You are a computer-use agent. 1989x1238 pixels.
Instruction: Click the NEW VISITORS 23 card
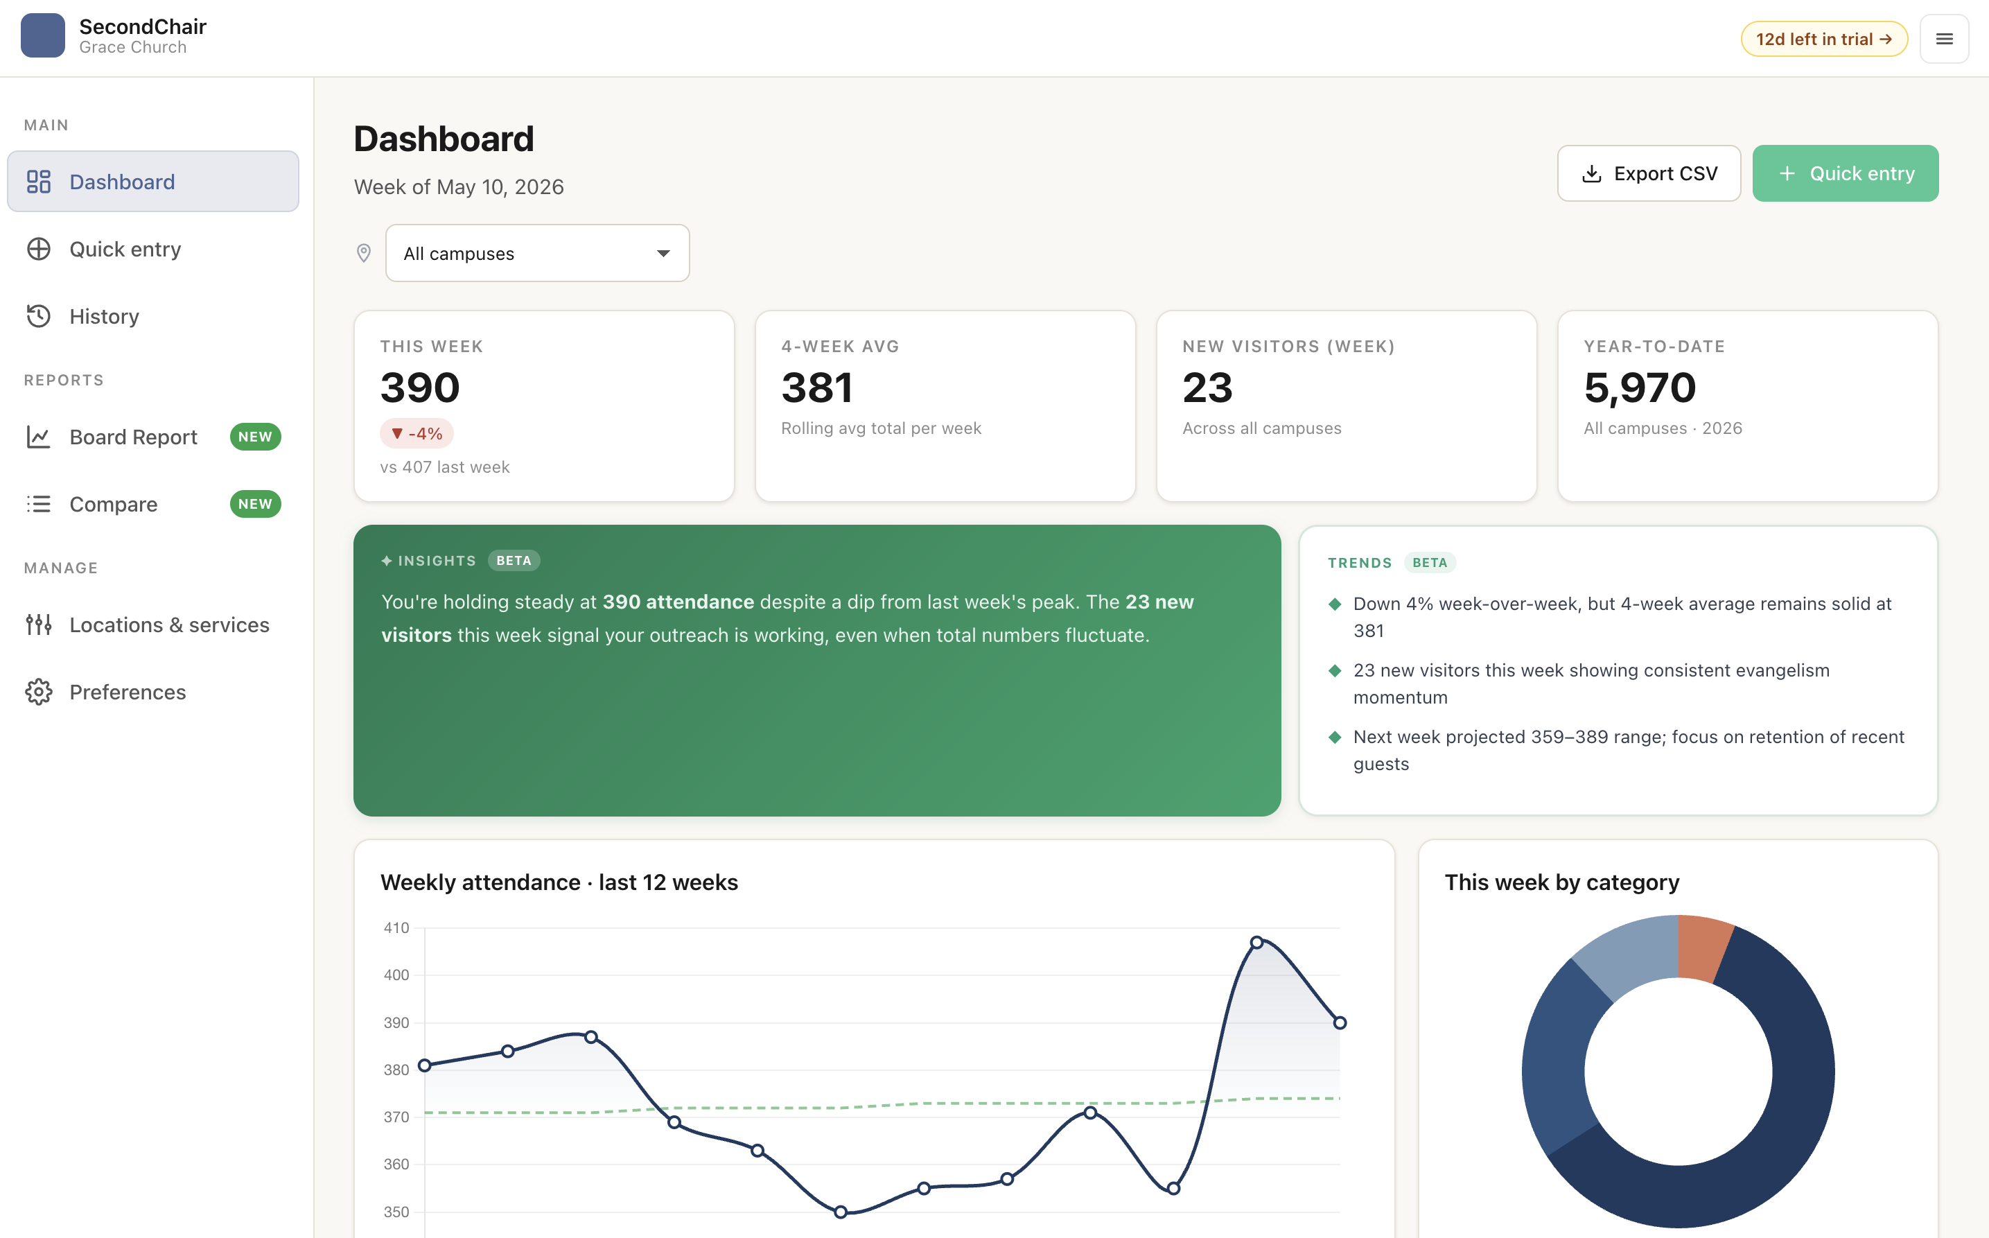[x=1347, y=406]
